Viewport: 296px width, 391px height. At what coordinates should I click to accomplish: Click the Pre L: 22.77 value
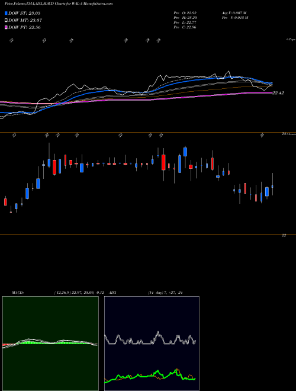pos(185,23)
